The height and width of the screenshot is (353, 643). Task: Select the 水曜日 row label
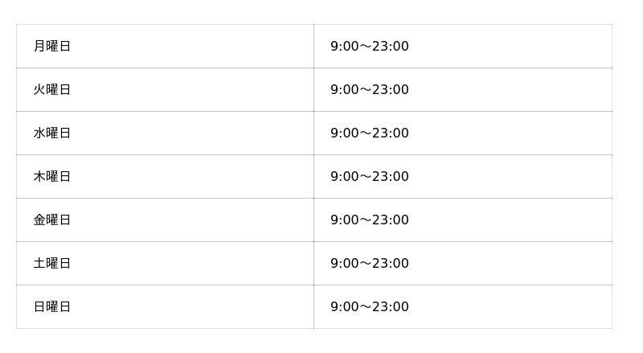[52, 133]
